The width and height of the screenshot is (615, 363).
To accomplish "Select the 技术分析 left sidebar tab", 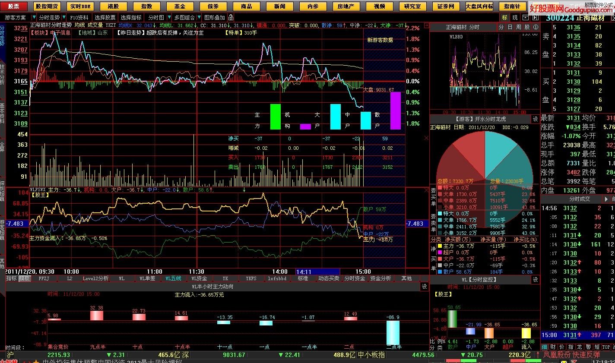I will click(x=2, y=74).
